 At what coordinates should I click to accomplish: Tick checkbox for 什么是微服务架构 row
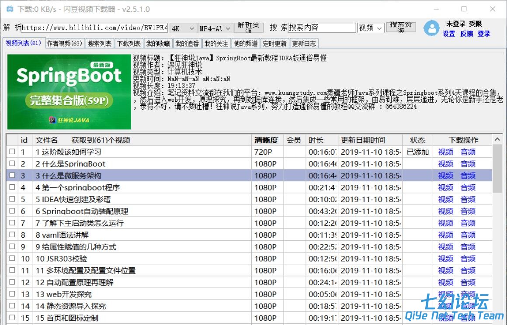[12, 175]
